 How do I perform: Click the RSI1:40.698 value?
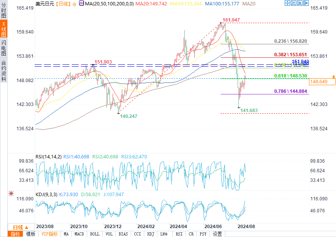76,157
